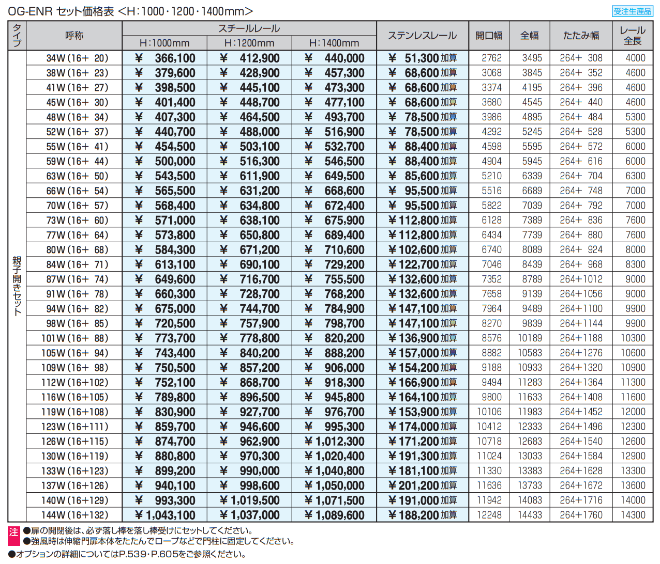The height and width of the screenshot is (564, 660).
Task: Click the H:1400mm sub-header
Action: 334,43
